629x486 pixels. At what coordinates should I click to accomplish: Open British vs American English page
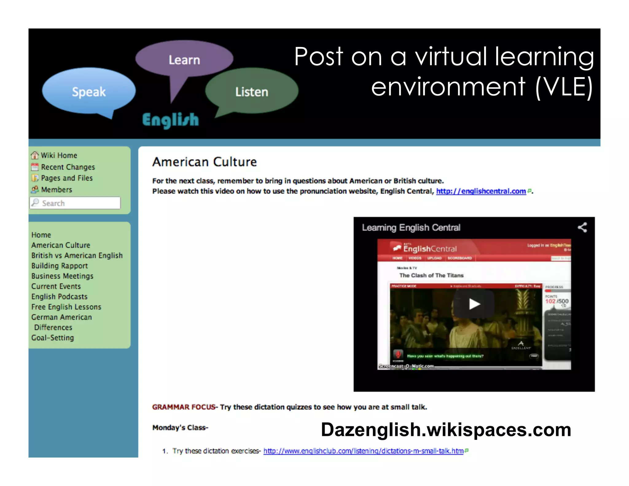(77, 255)
